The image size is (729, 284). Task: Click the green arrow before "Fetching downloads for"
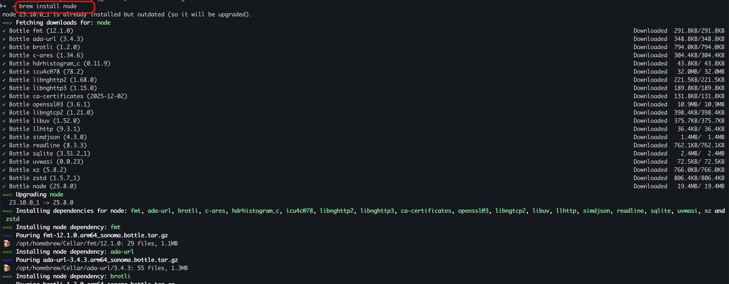pos(7,23)
